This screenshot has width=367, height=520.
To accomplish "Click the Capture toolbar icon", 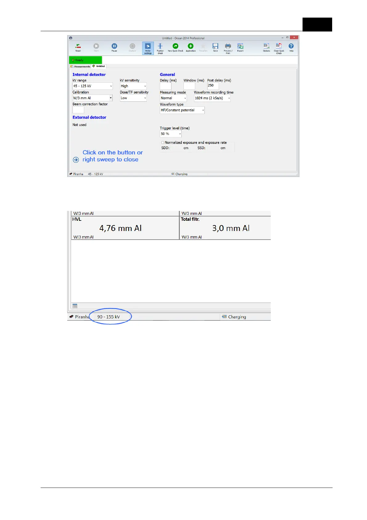I will 132,46.
